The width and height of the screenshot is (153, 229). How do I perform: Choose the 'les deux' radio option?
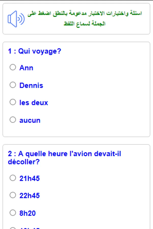[13, 102]
